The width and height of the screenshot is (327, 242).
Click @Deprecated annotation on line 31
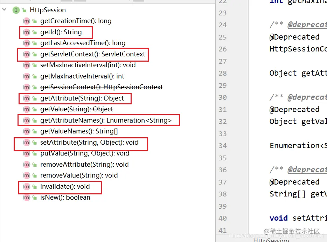click(294, 110)
